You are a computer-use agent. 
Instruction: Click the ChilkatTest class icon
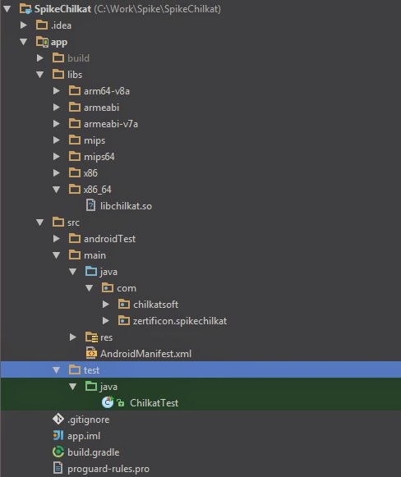[108, 402]
